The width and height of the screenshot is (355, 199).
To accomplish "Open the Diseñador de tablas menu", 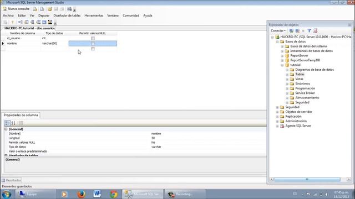I will 67,15.
